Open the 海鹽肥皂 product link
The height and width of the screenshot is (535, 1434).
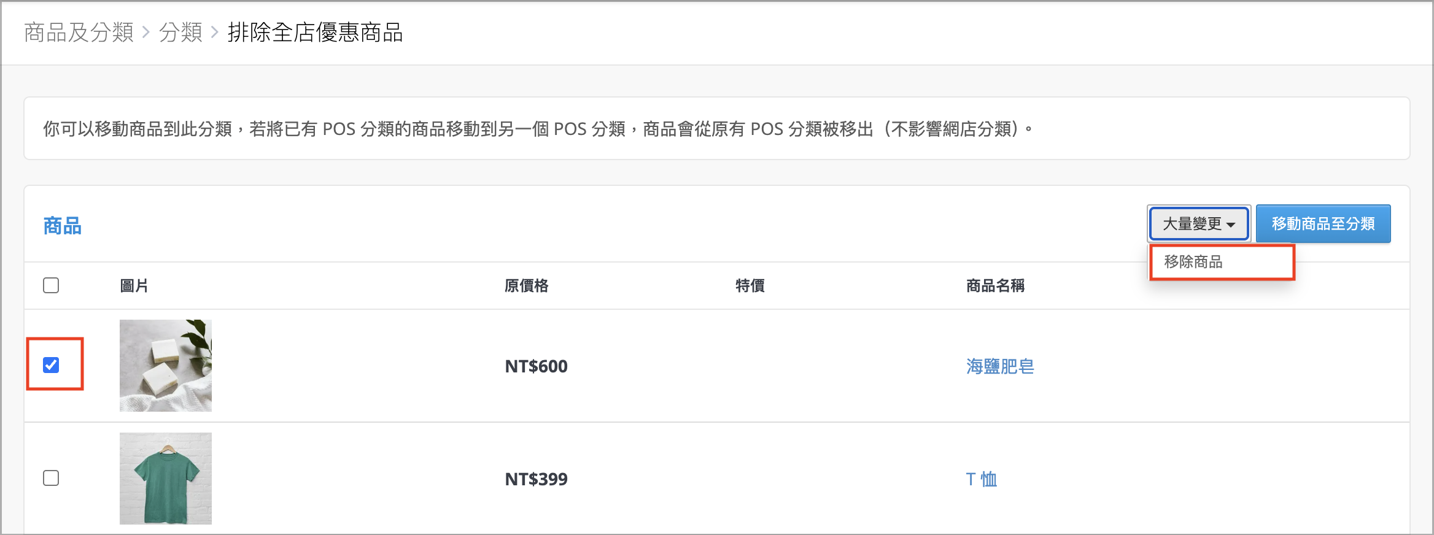(1000, 366)
